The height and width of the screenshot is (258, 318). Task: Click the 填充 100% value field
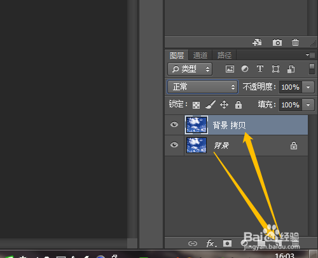pyautogui.click(x=290, y=105)
